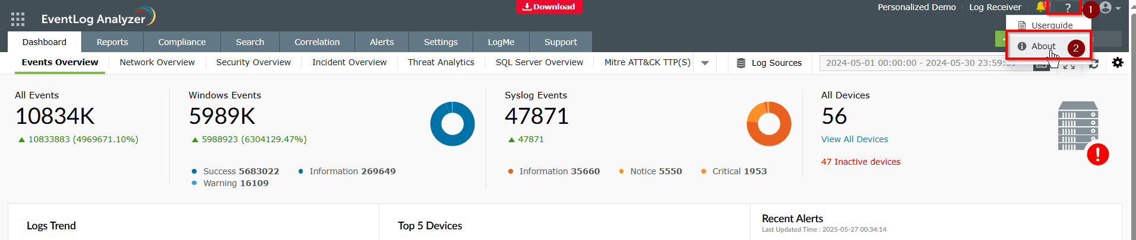Open the Compliance tab
The height and width of the screenshot is (240, 1136).
[182, 42]
